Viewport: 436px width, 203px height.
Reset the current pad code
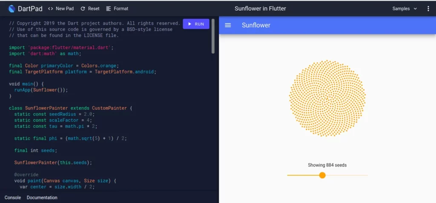point(90,8)
